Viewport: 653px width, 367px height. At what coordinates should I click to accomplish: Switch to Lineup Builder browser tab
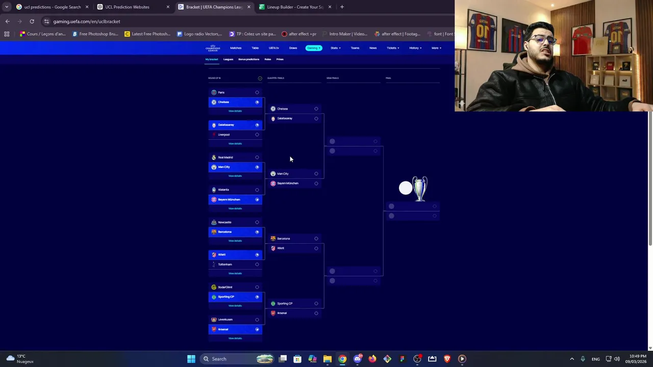pyautogui.click(x=295, y=7)
